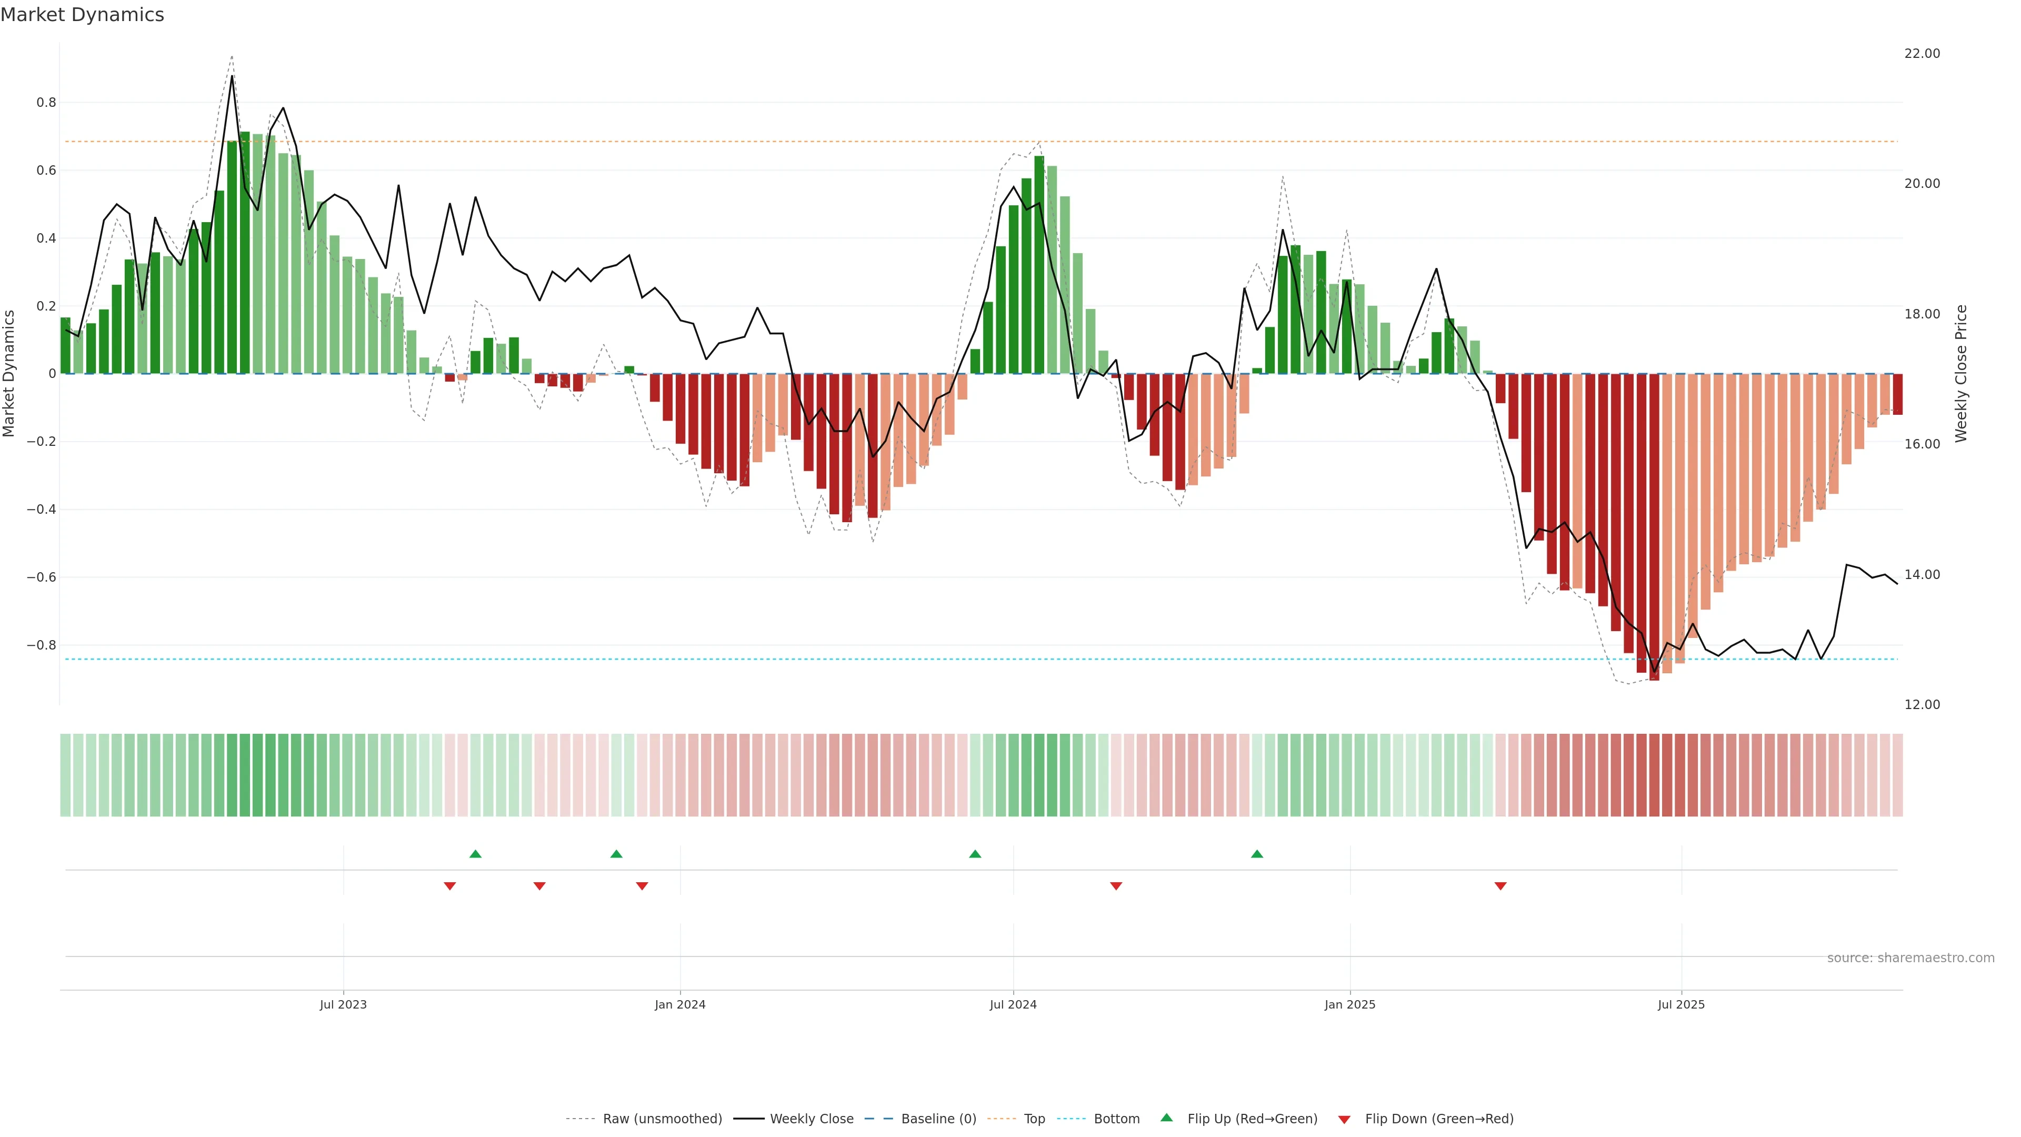
Task: Click the Jul 2025 x-axis label
Action: coord(1680,1004)
